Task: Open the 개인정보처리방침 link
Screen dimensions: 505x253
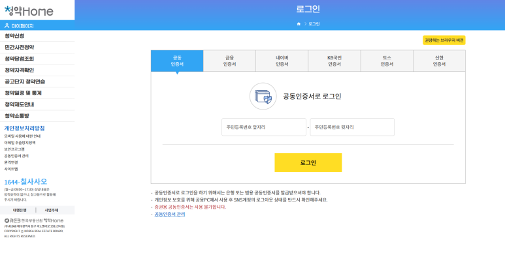Action: coord(24,128)
